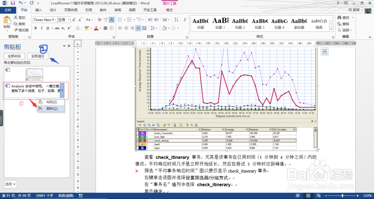This screenshot has height=199, width=374.
Task: Click the Redo icon in title bar
Action: click(x=31, y=3)
